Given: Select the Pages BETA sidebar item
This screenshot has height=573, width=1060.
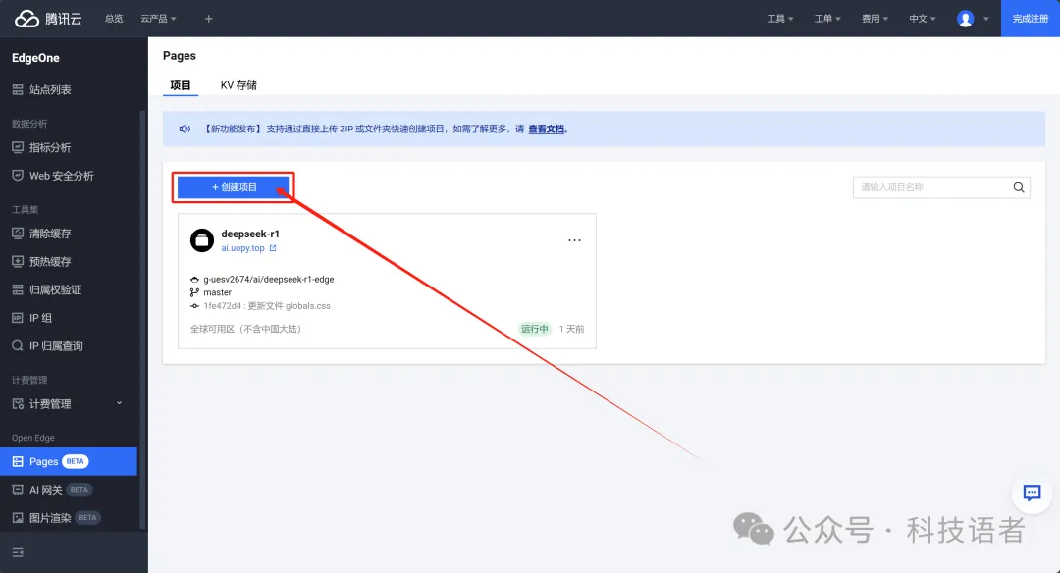Looking at the screenshot, I should coord(69,461).
